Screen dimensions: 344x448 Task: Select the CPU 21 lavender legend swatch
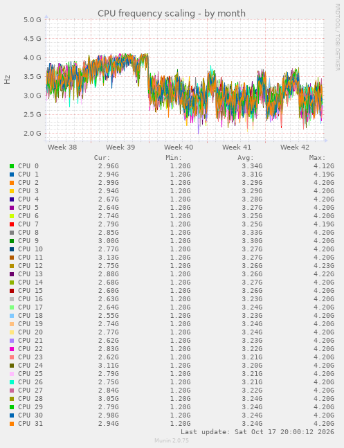click(12, 340)
